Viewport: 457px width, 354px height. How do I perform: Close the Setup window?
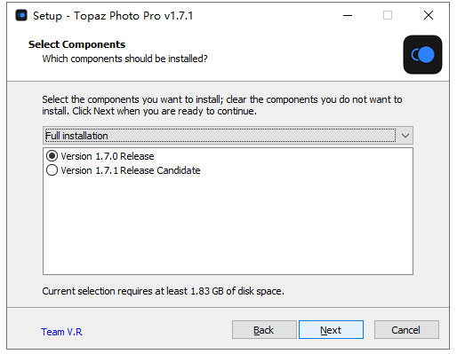[429, 15]
